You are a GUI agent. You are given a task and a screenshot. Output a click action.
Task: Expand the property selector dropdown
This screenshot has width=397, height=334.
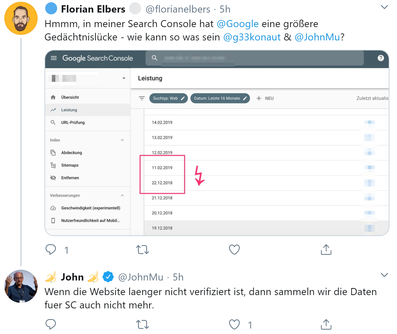[124, 78]
